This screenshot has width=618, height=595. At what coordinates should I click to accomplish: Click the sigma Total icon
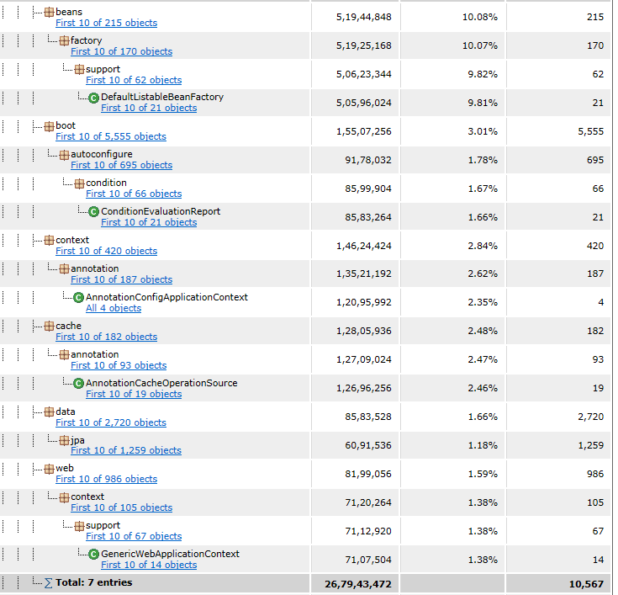pos(49,583)
